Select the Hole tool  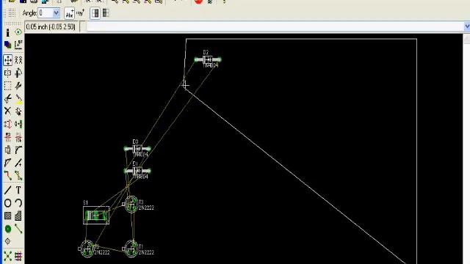[x=7, y=241]
